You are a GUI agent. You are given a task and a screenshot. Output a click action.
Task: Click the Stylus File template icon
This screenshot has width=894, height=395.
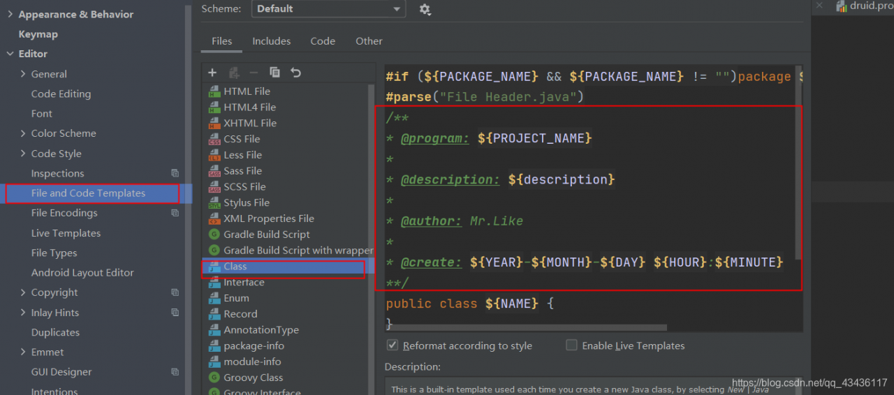[214, 203]
